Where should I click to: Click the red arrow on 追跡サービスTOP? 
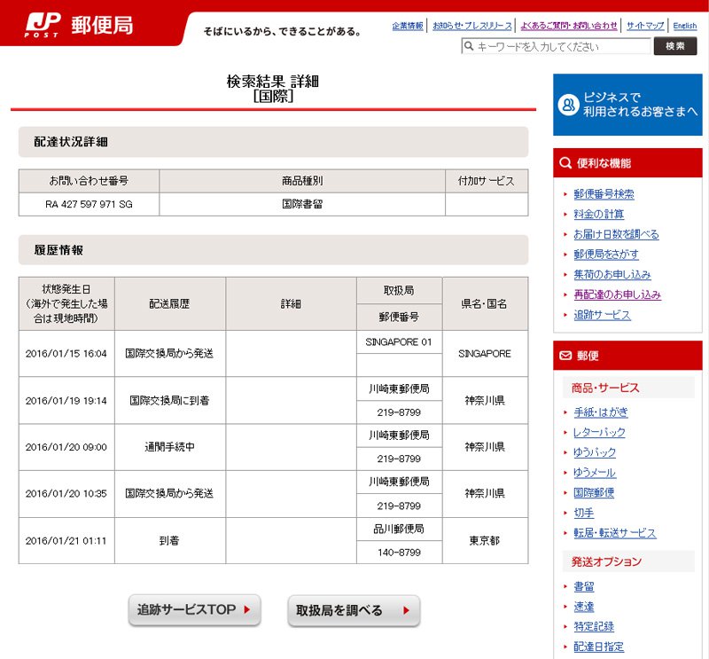click(247, 609)
